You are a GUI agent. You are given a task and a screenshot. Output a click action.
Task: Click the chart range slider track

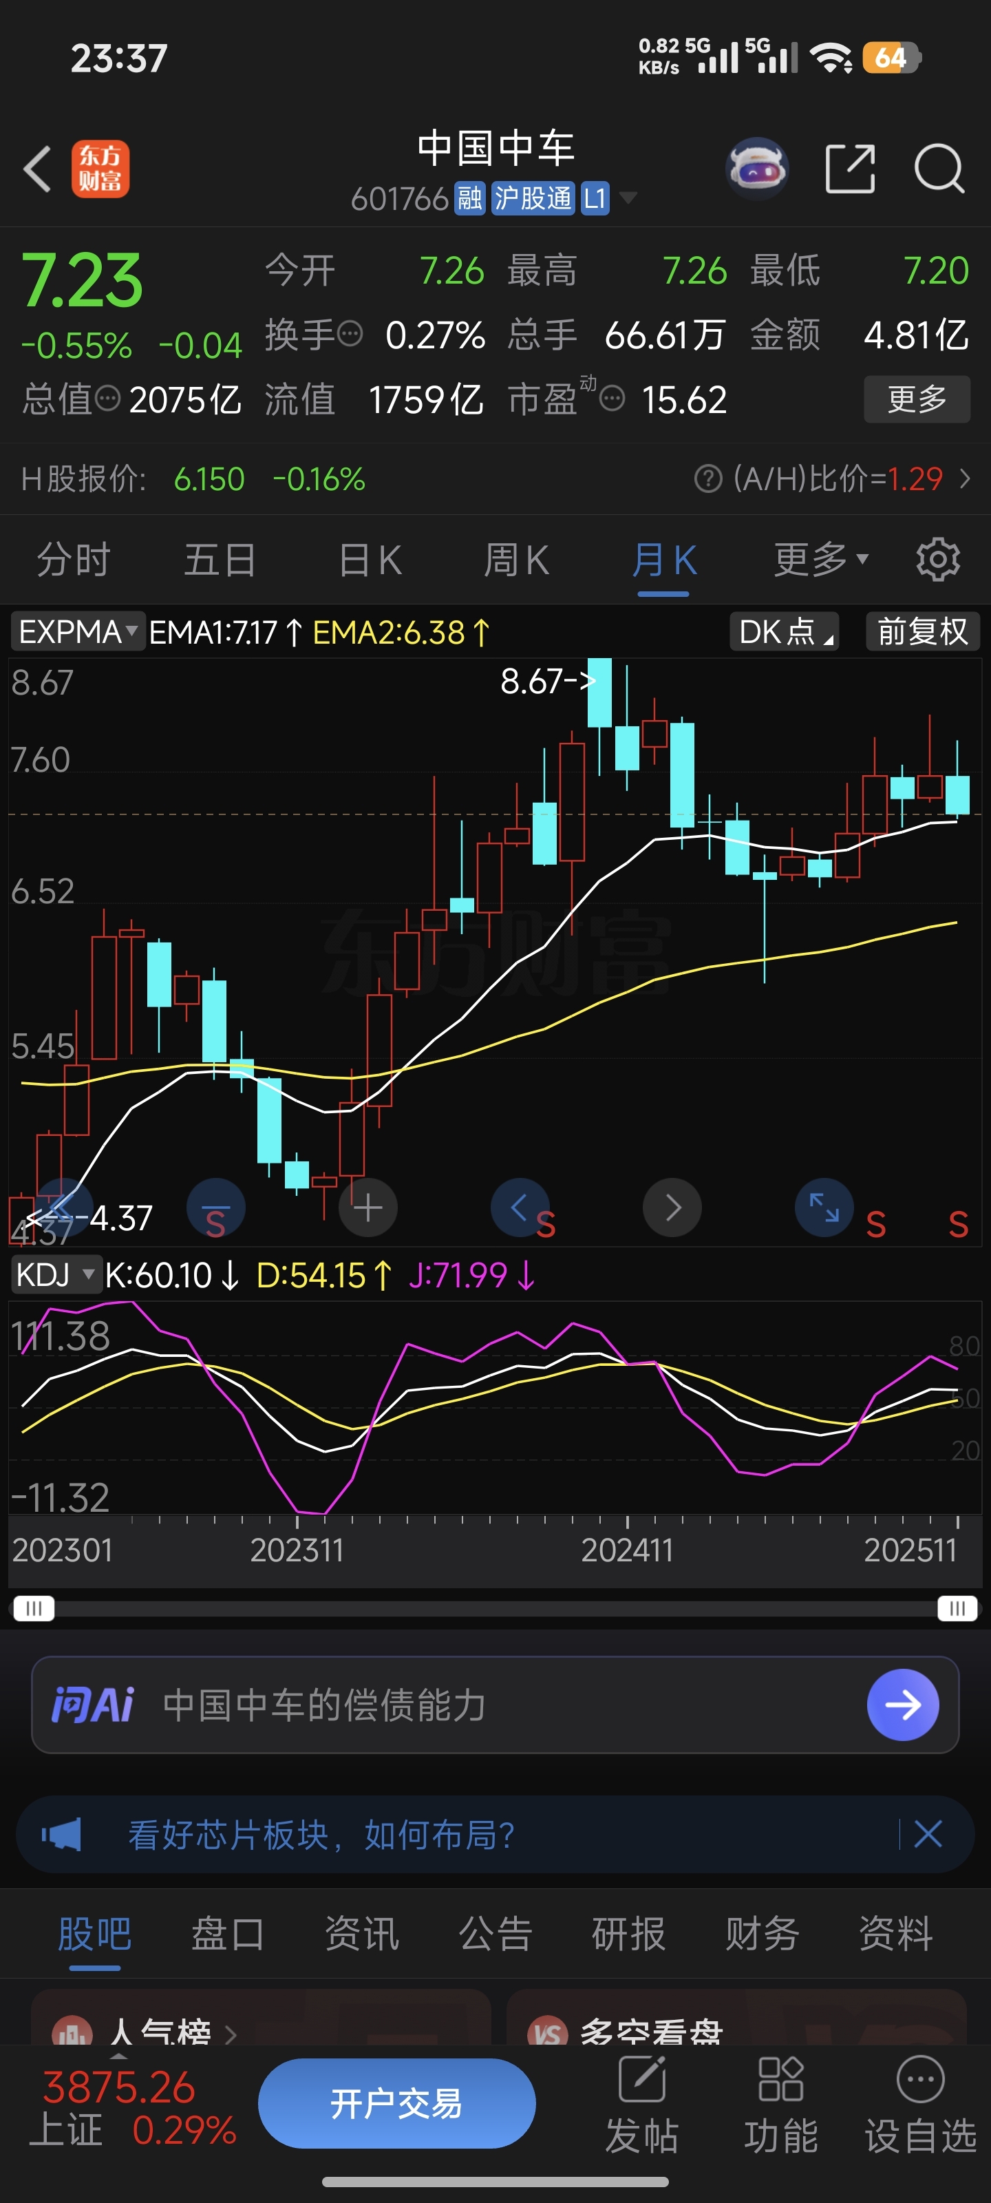click(x=495, y=1608)
